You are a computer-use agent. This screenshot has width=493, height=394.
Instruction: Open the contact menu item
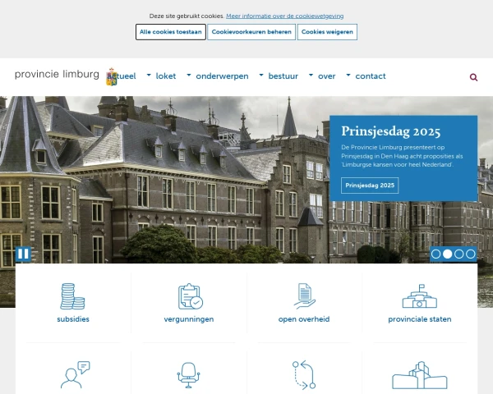(x=371, y=76)
